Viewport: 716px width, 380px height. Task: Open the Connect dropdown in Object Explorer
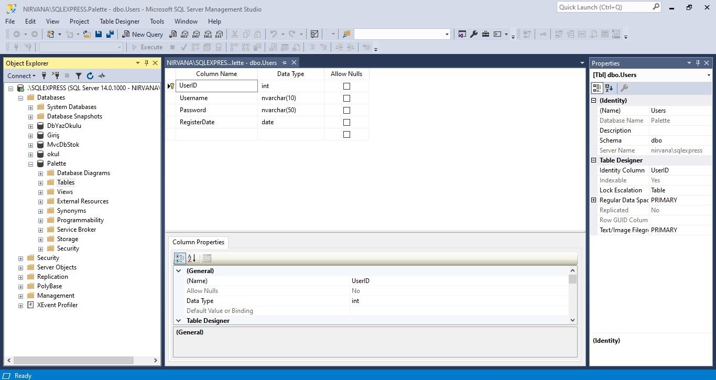[21, 75]
